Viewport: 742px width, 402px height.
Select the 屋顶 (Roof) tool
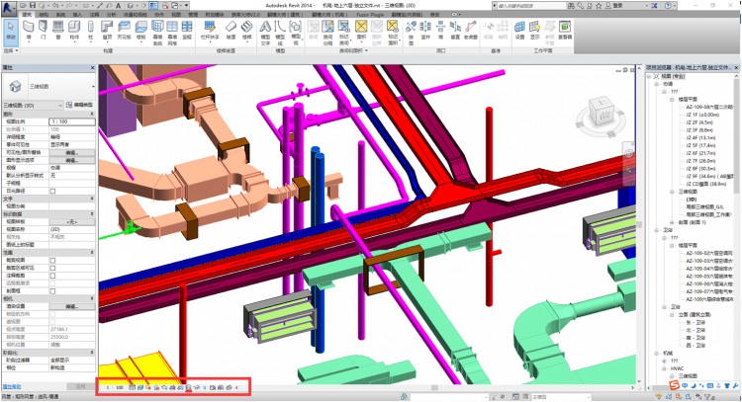107,30
